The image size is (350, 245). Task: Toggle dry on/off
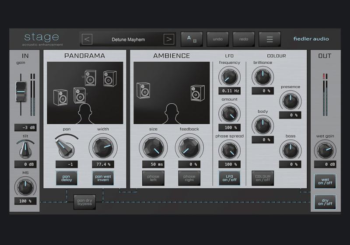coord(325,202)
